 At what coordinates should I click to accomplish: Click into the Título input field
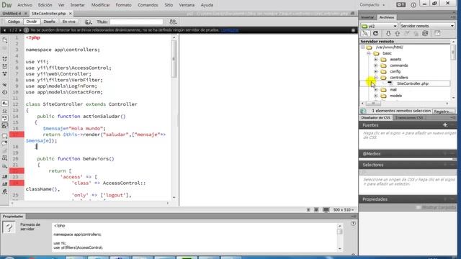(136, 22)
